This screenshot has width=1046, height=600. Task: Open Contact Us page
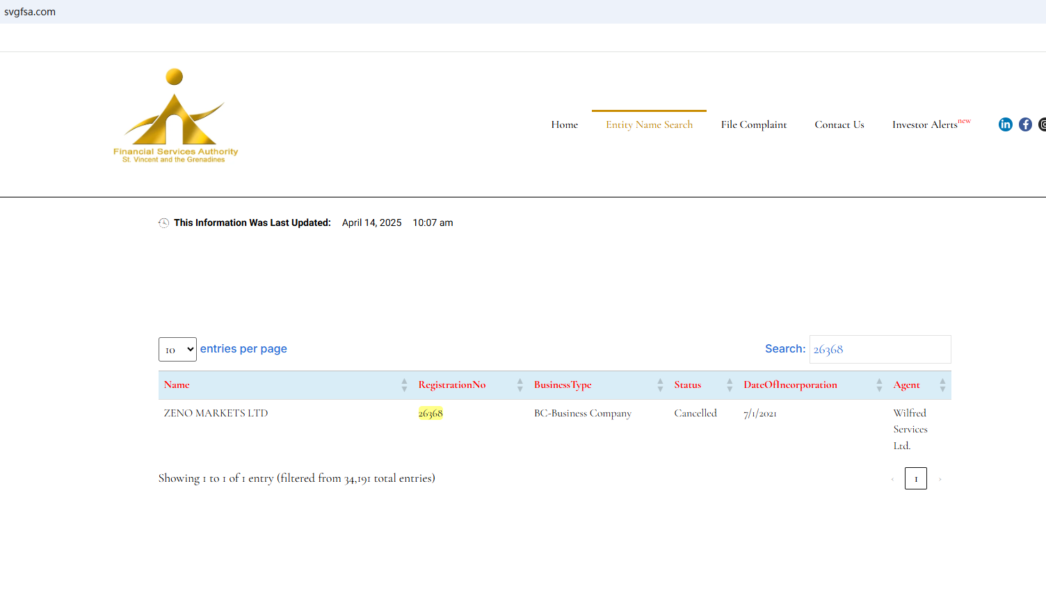point(839,125)
